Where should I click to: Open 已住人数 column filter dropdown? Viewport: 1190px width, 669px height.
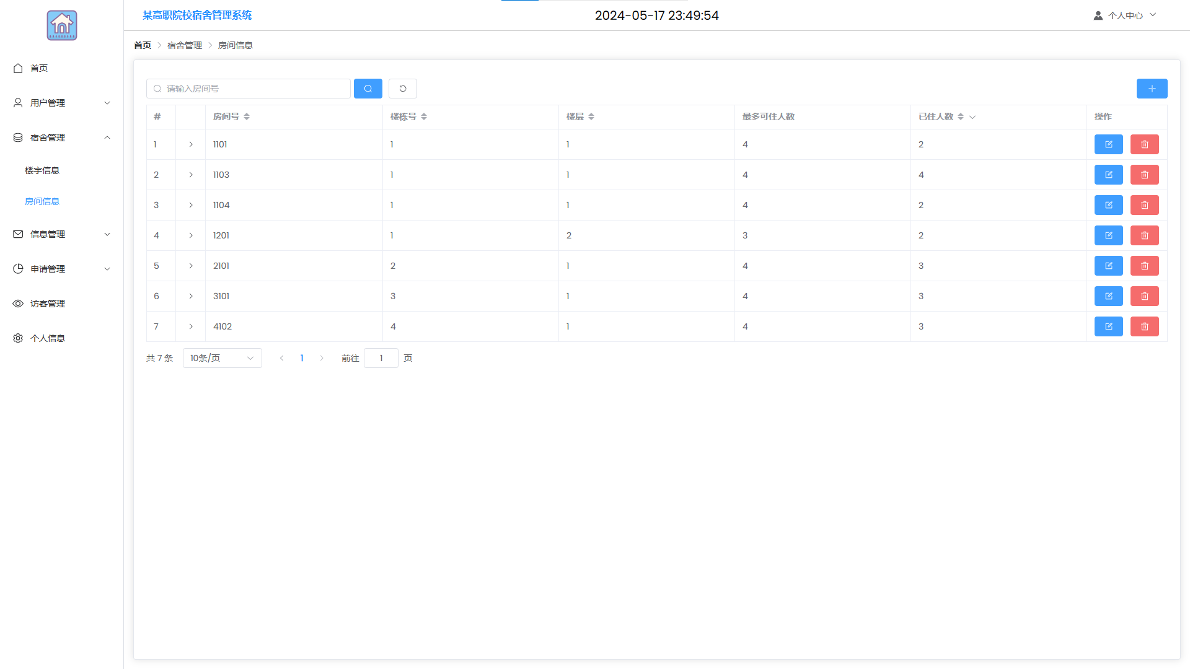coord(972,117)
